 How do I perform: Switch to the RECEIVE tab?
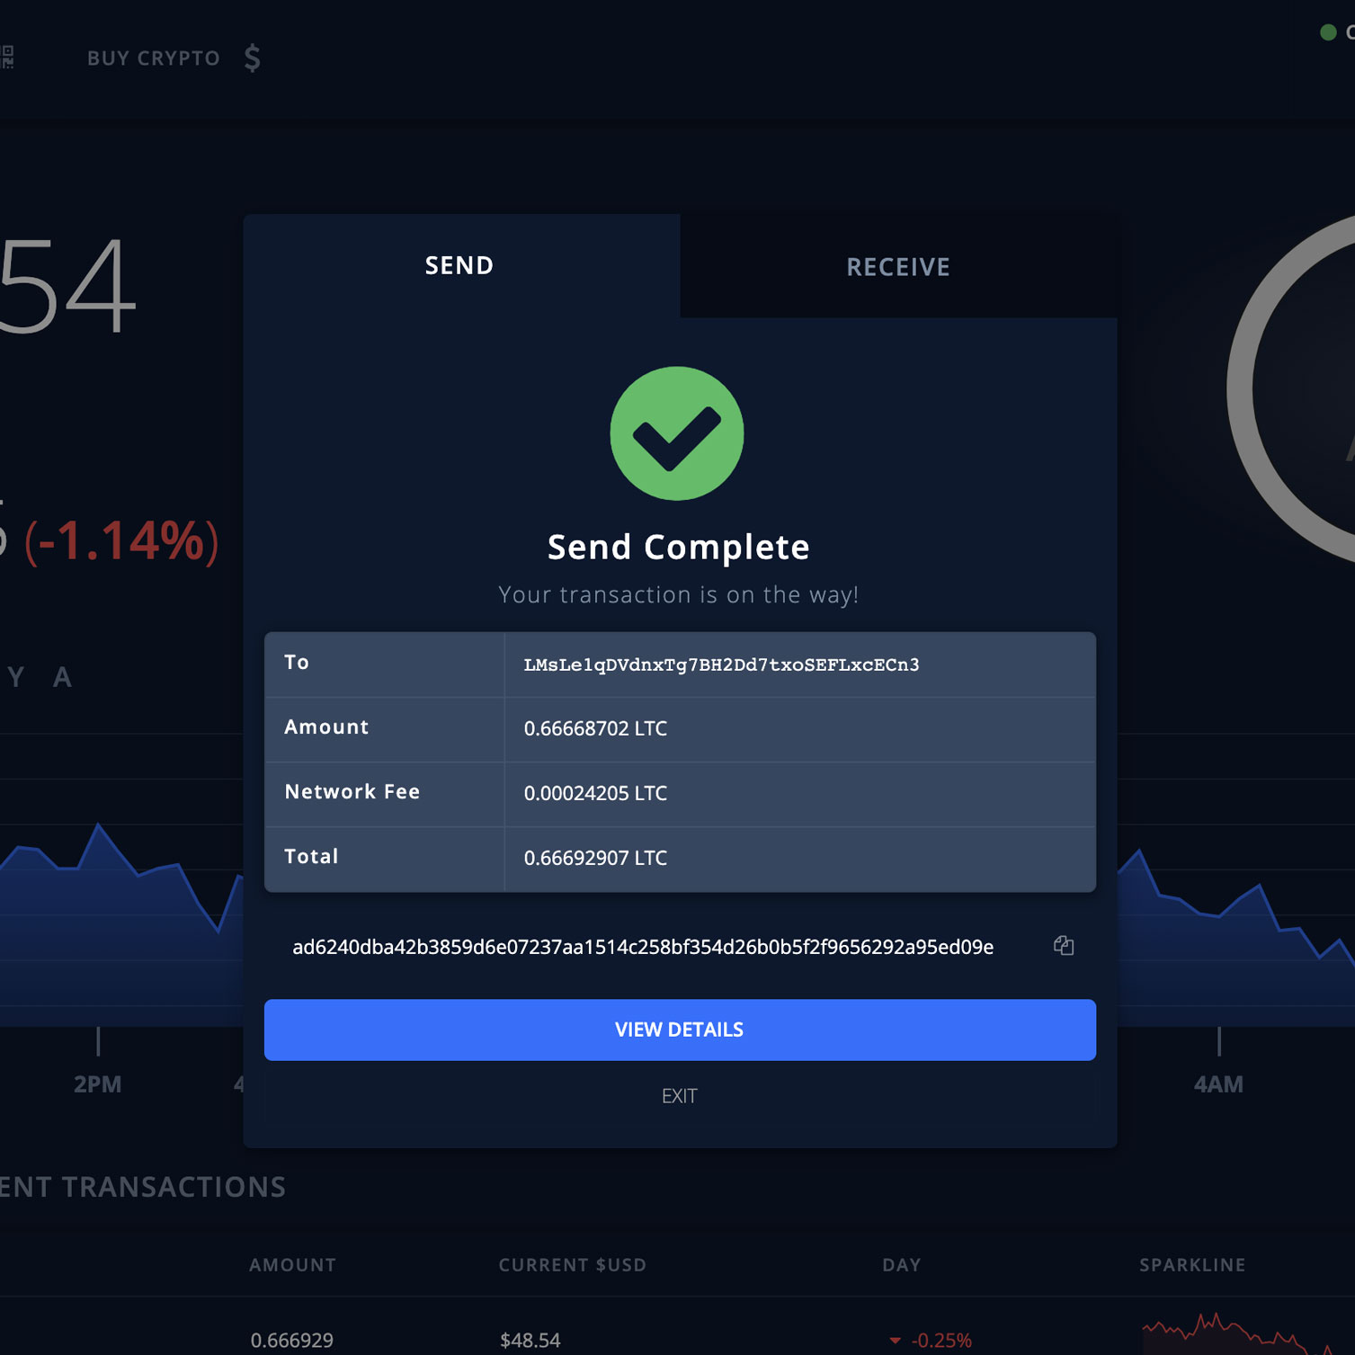(898, 267)
